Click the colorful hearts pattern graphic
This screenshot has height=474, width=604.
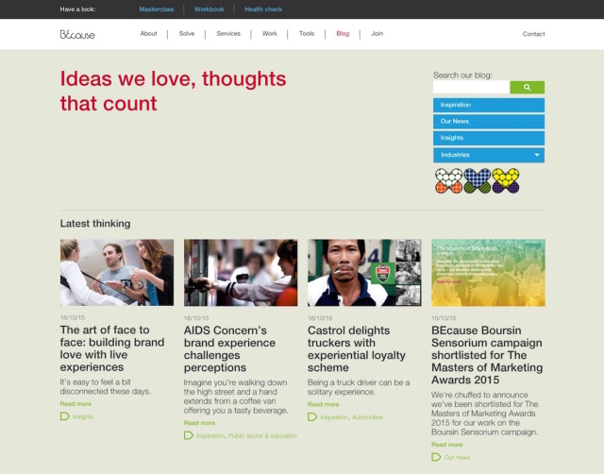click(x=477, y=180)
